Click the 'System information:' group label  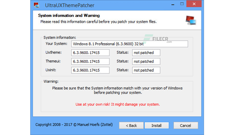click(x=60, y=38)
